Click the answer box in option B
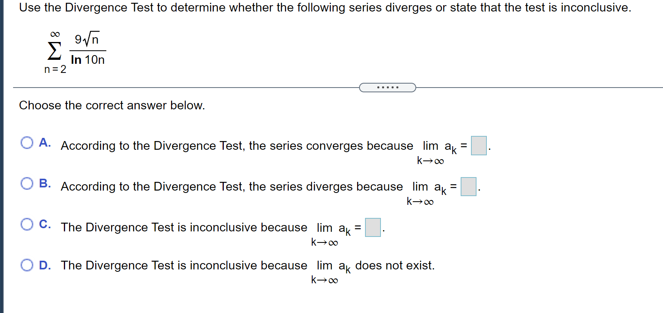 [469, 187]
